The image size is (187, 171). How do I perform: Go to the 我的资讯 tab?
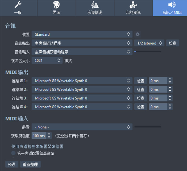[134, 8]
